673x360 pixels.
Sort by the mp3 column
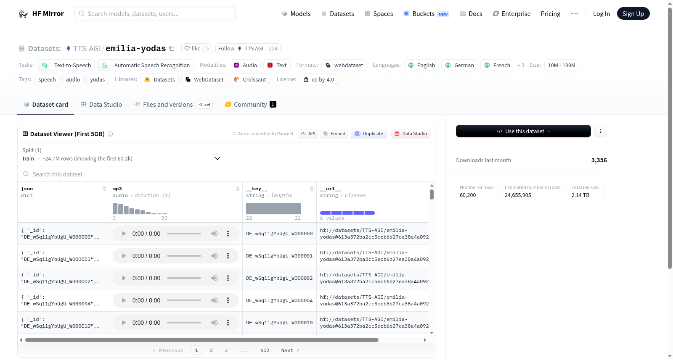tap(238, 189)
